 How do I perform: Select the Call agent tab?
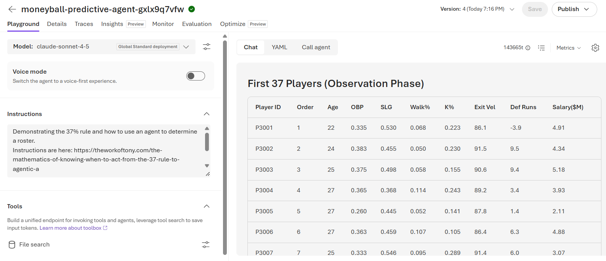click(316, 47)
